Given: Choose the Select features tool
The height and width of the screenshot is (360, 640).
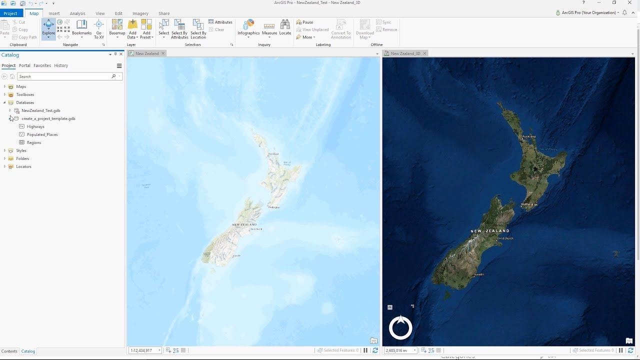Looking at the screenshot, I should point(163,29).
